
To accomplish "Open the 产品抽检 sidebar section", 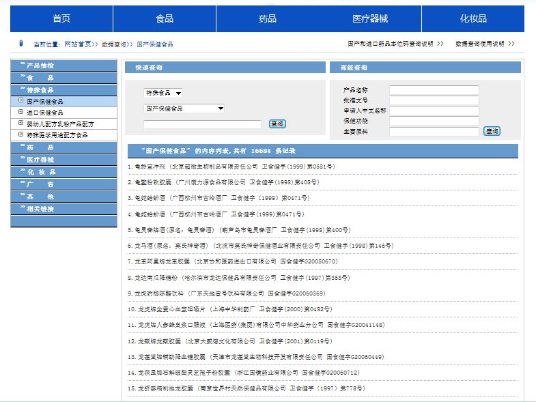I will 64,66.
